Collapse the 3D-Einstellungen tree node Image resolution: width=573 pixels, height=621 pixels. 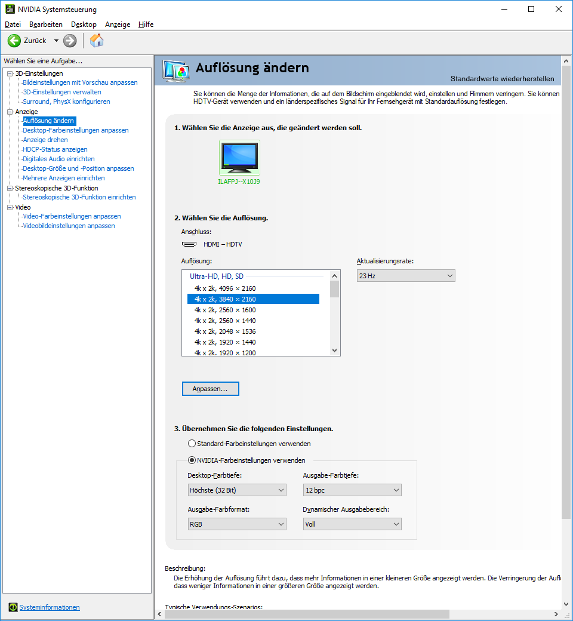10,73
